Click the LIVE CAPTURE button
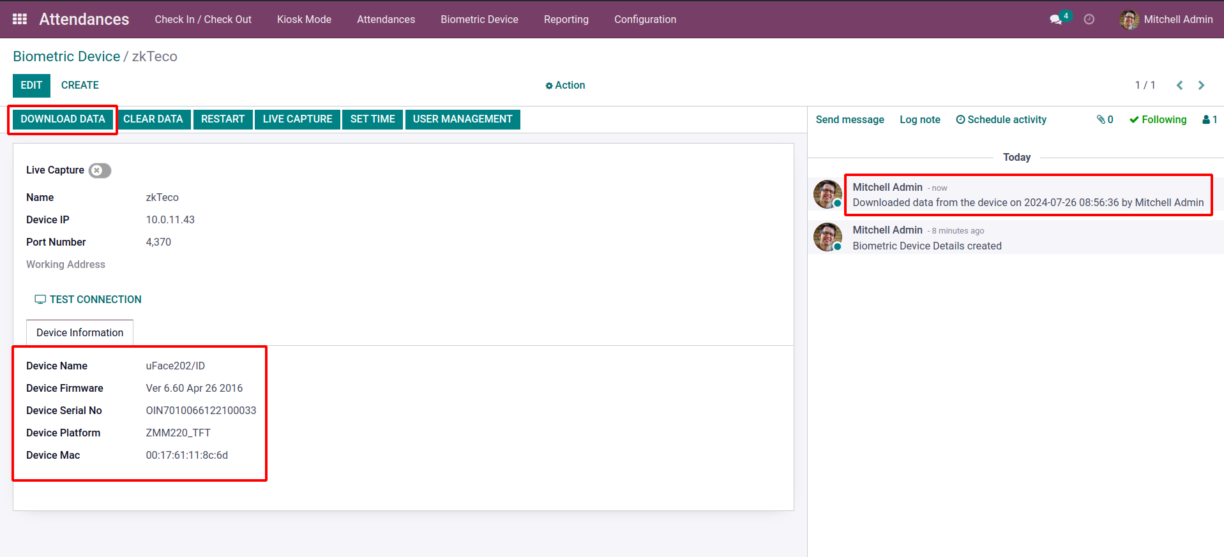 (x=298, y=119)
